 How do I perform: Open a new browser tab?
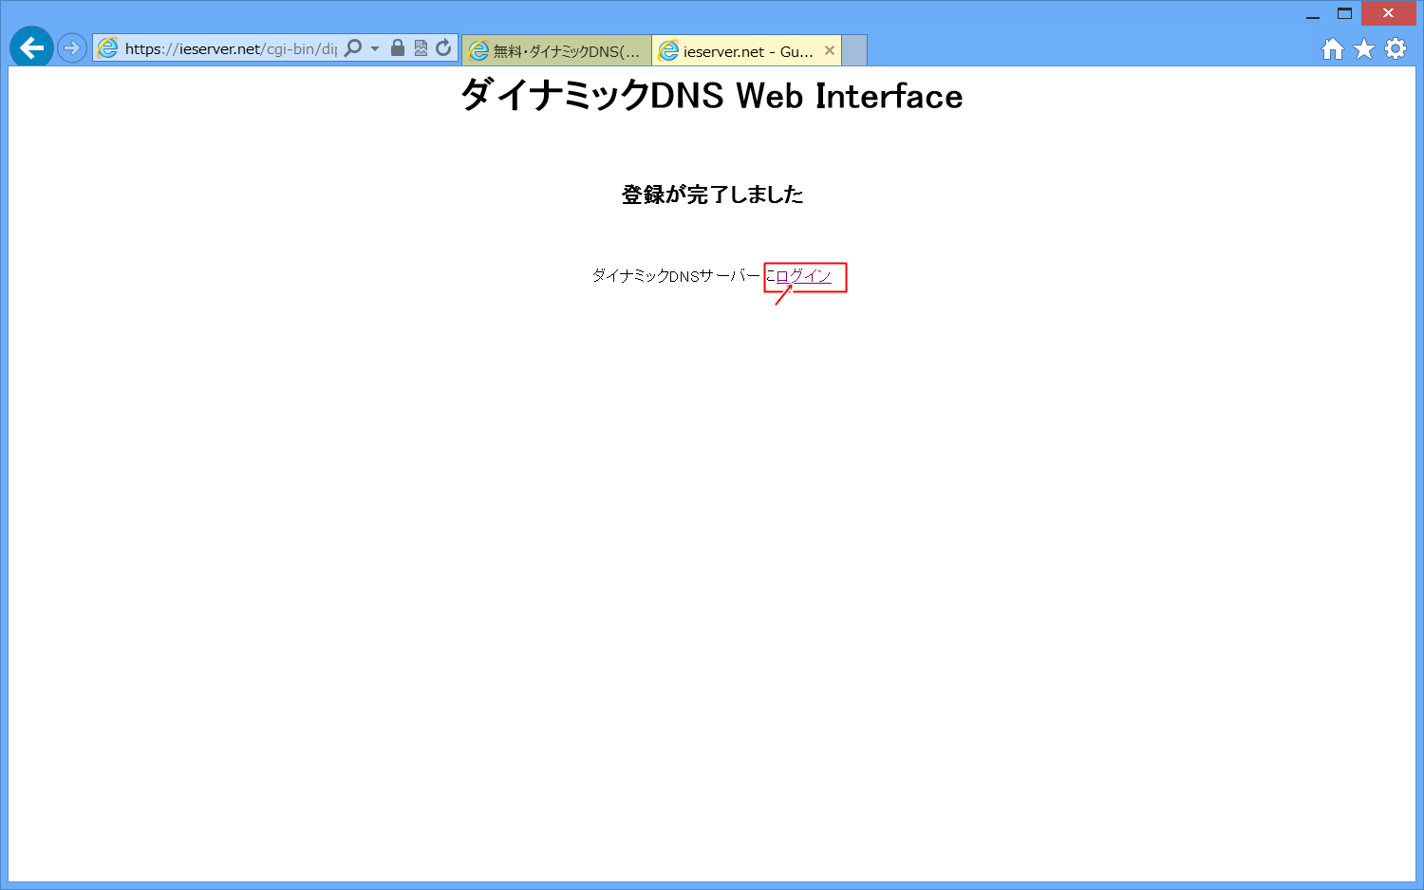tap(853, 50)
